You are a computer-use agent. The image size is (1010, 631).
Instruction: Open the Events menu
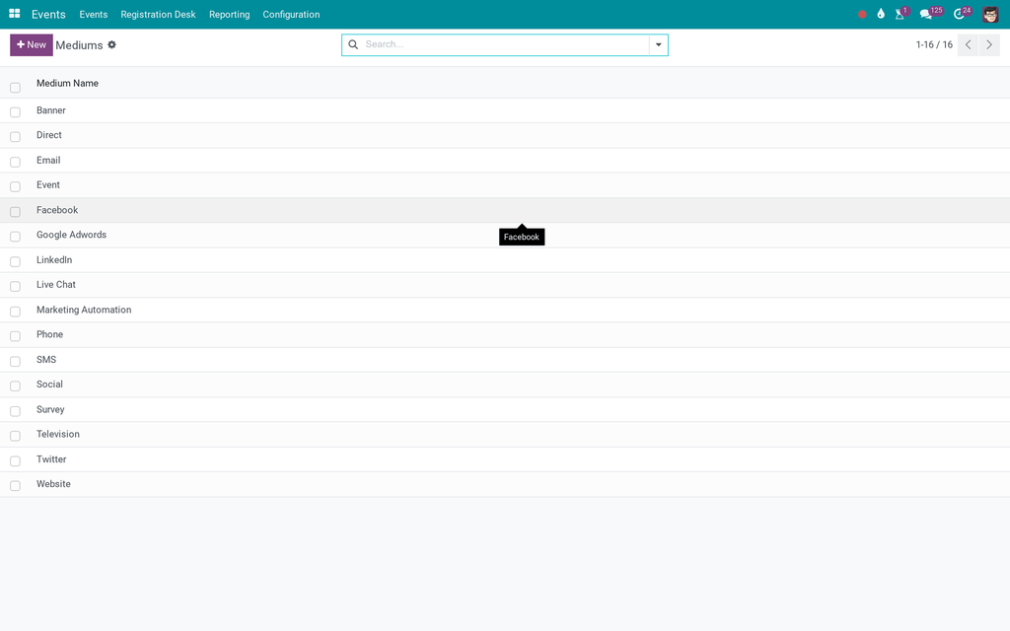[94, 14]
